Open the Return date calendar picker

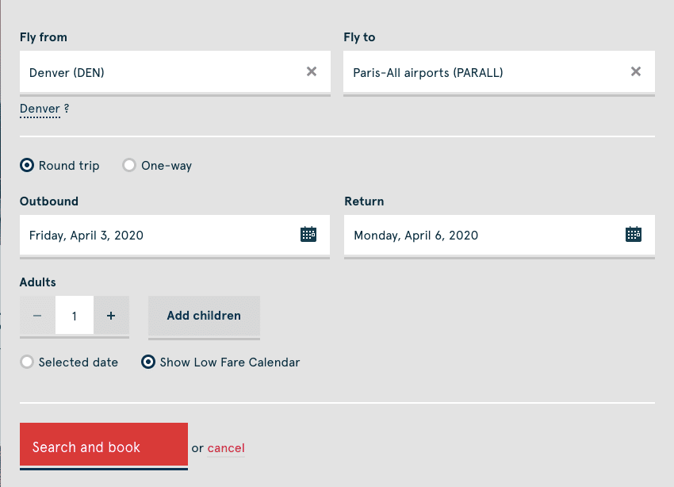(x=633, y=234)
